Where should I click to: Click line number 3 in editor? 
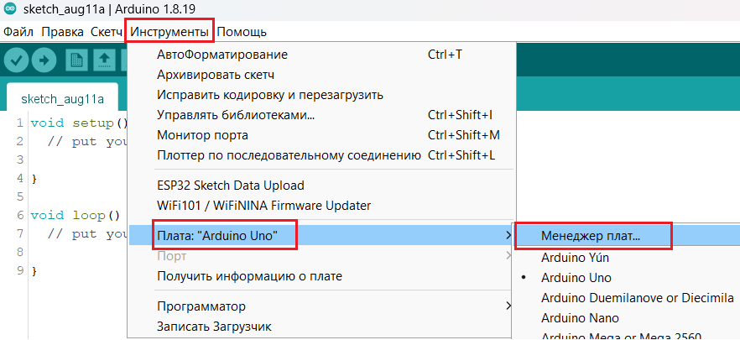point(19,160)
